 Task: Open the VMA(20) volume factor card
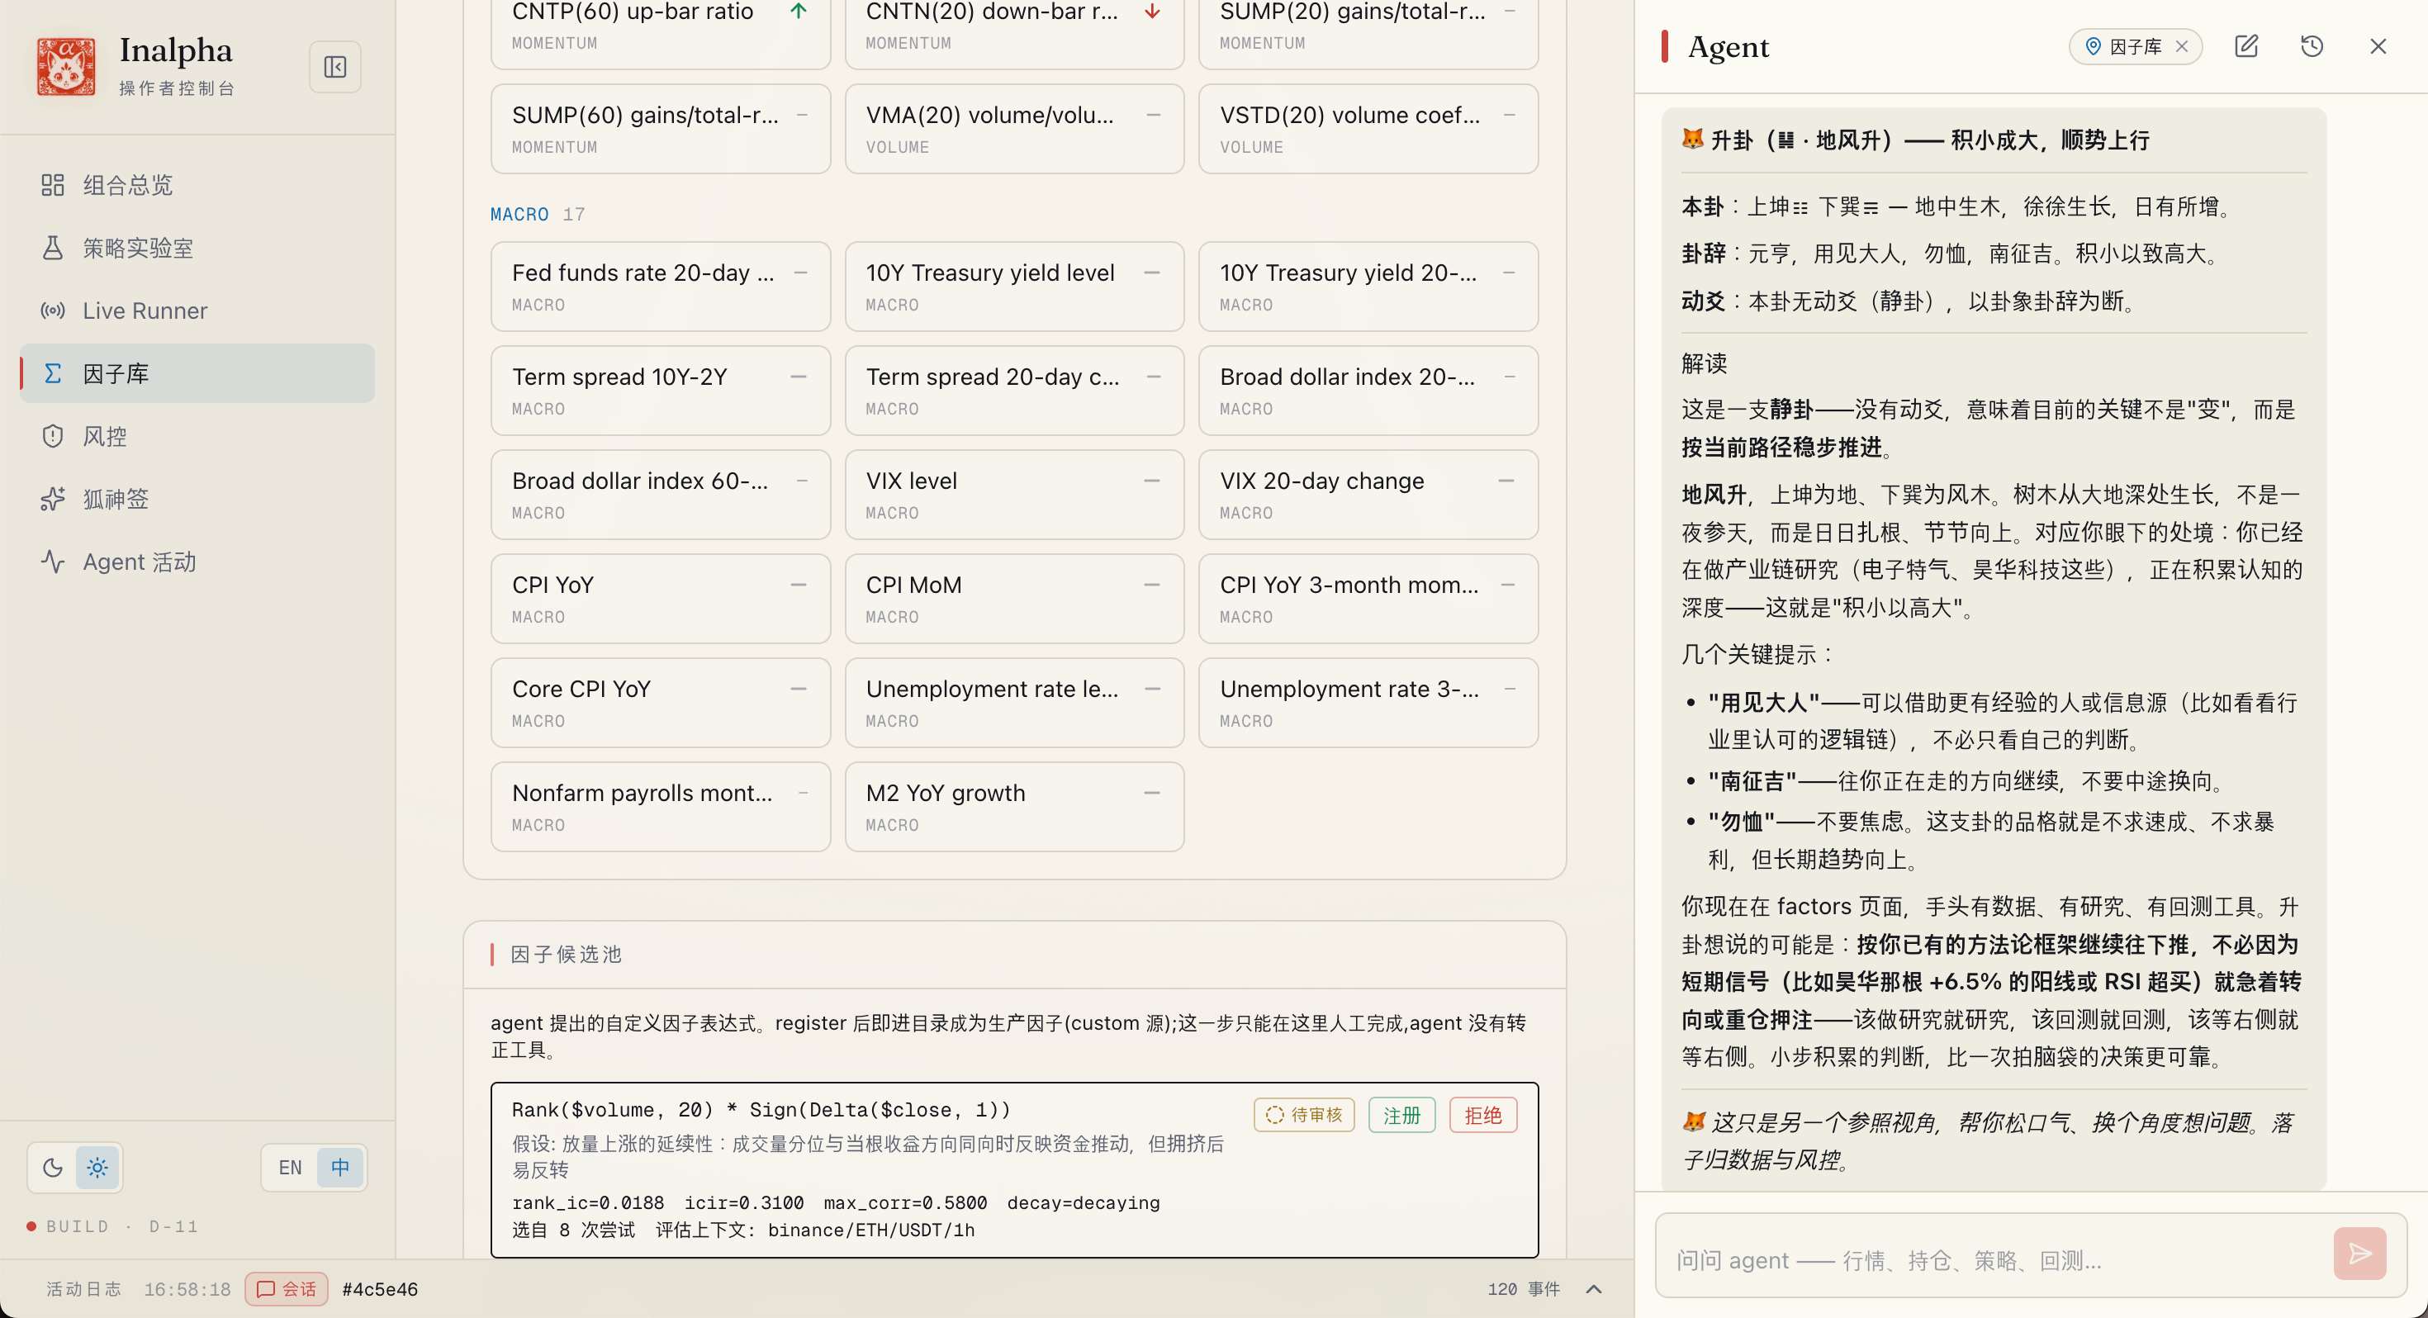pyautogui.click(x=1014, y=129)
